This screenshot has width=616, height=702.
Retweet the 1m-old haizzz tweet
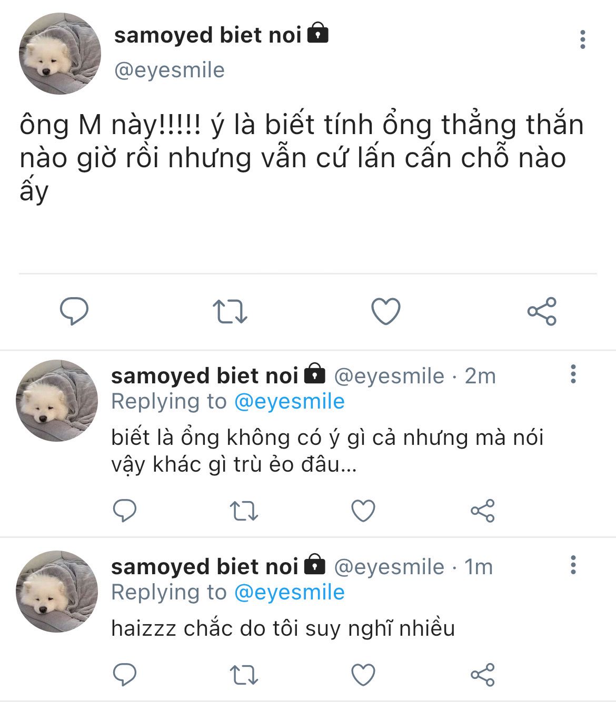(x=244, y=675)
